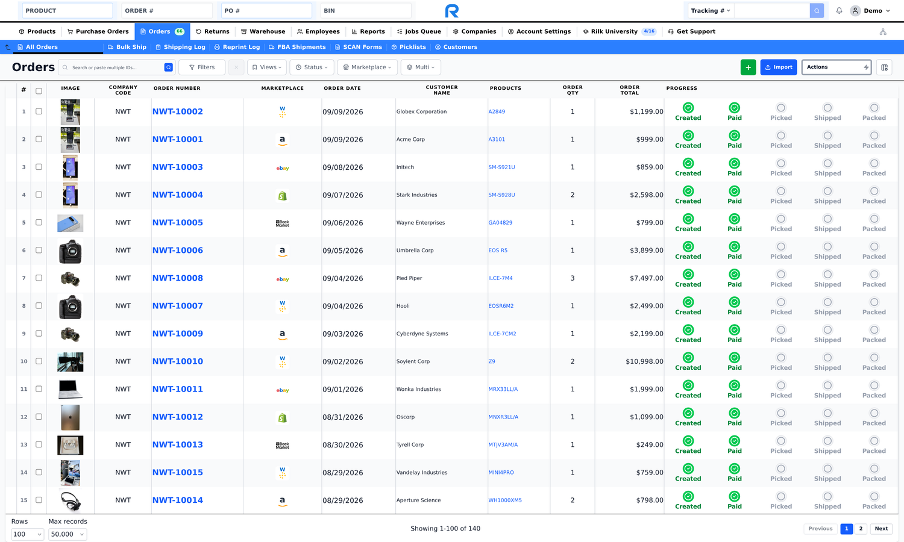
Task: Click the camera thumbnail for order NWT-10006
Action: 70,251
